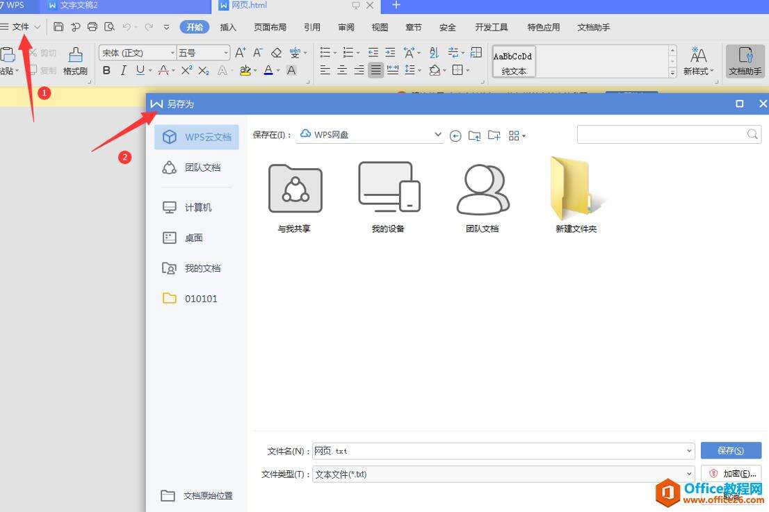Switch to the 插入 ribbon tab

[228, 27]
